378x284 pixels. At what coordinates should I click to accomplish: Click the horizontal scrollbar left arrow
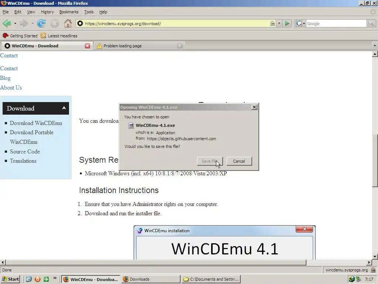coord(3,262)
